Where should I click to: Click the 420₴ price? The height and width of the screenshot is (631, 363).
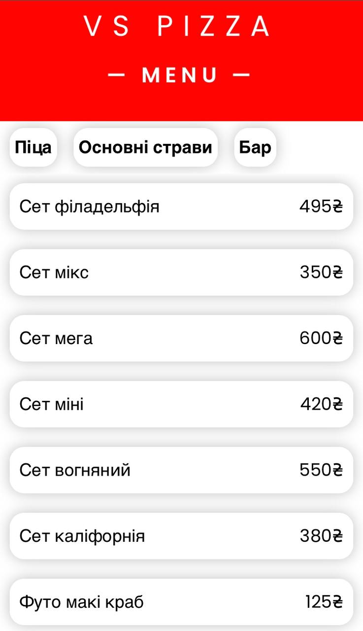[321, 404]
